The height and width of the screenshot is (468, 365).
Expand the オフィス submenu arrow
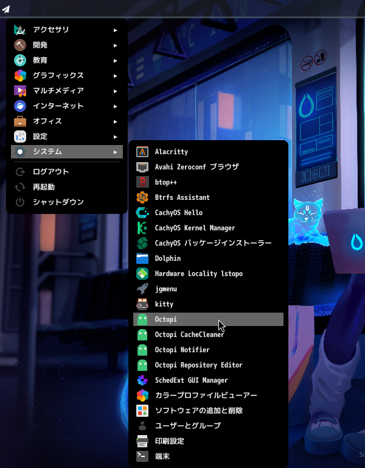(x=116, y=121)
